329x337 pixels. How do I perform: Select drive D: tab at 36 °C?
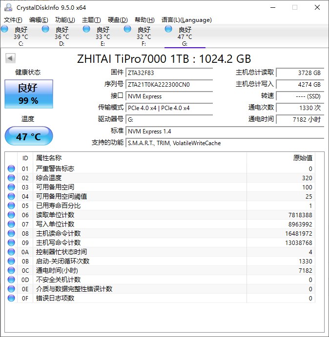coord(62,36)
